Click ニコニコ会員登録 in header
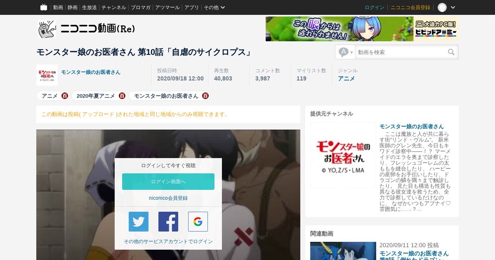Image resolution: width=495 pixels, height=260 pixels. [x=410, y=7]
